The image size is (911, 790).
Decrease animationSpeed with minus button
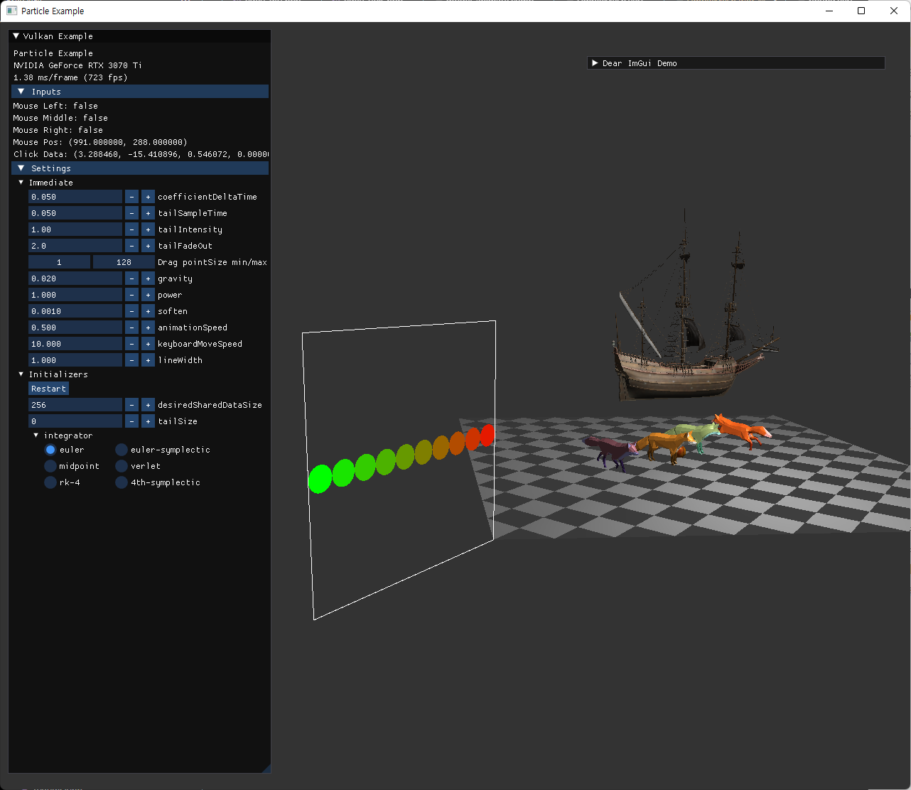tap(131, 328)
